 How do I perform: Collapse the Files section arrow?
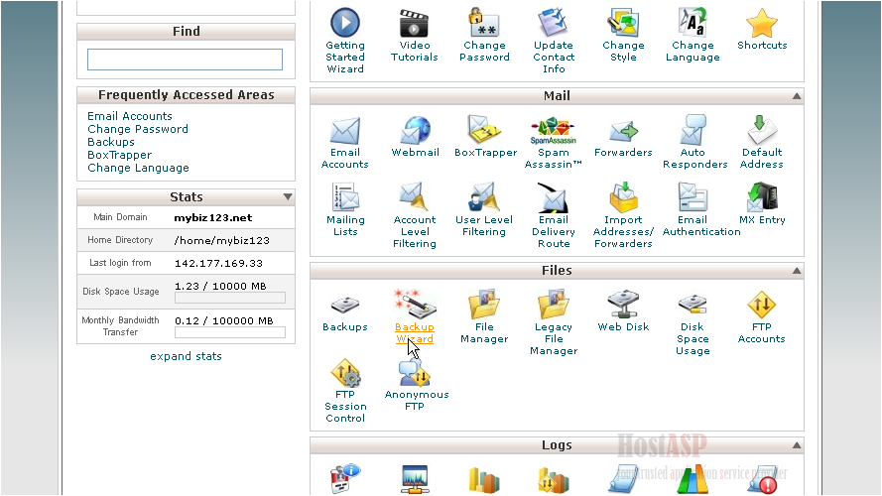[796, 271]
